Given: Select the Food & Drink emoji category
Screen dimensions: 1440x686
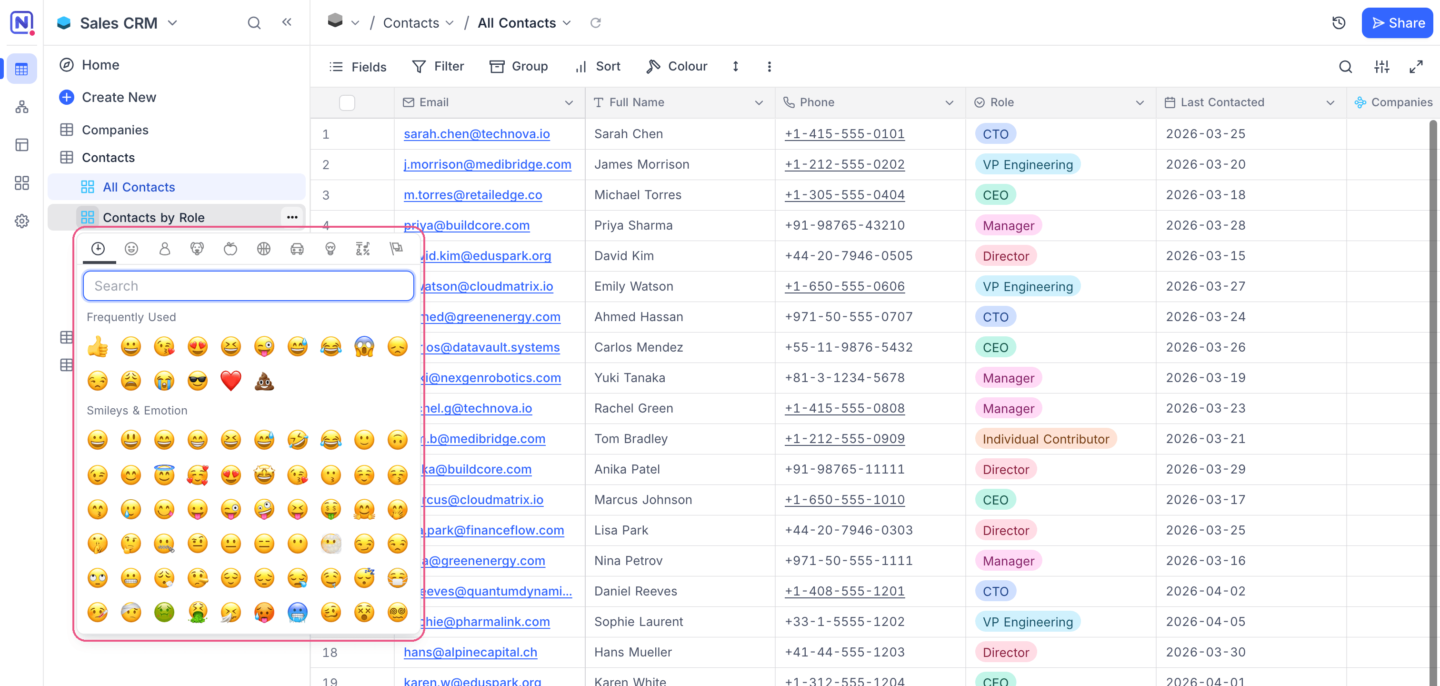Looking at the screenshot, I should pyautogui.click(x=230, y=249).
